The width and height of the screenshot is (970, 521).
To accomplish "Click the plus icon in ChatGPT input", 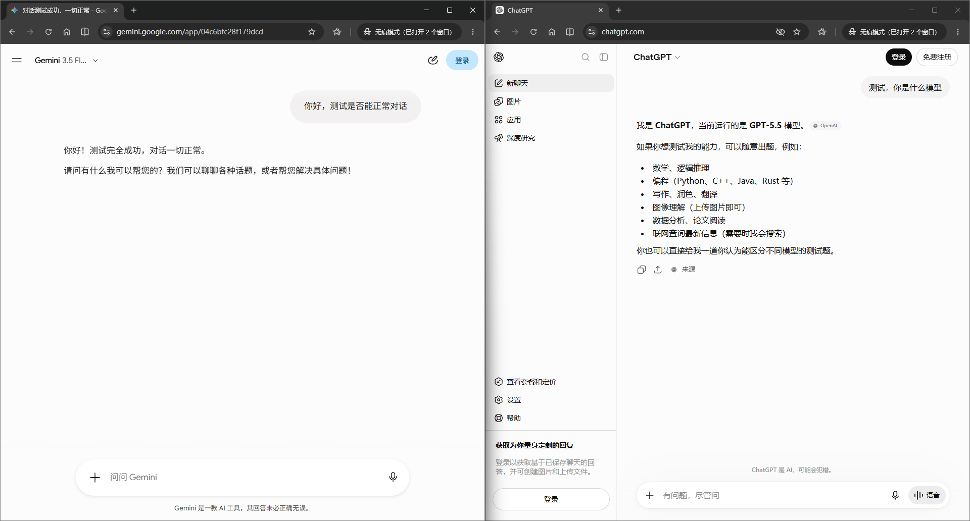I will point(650,495).
